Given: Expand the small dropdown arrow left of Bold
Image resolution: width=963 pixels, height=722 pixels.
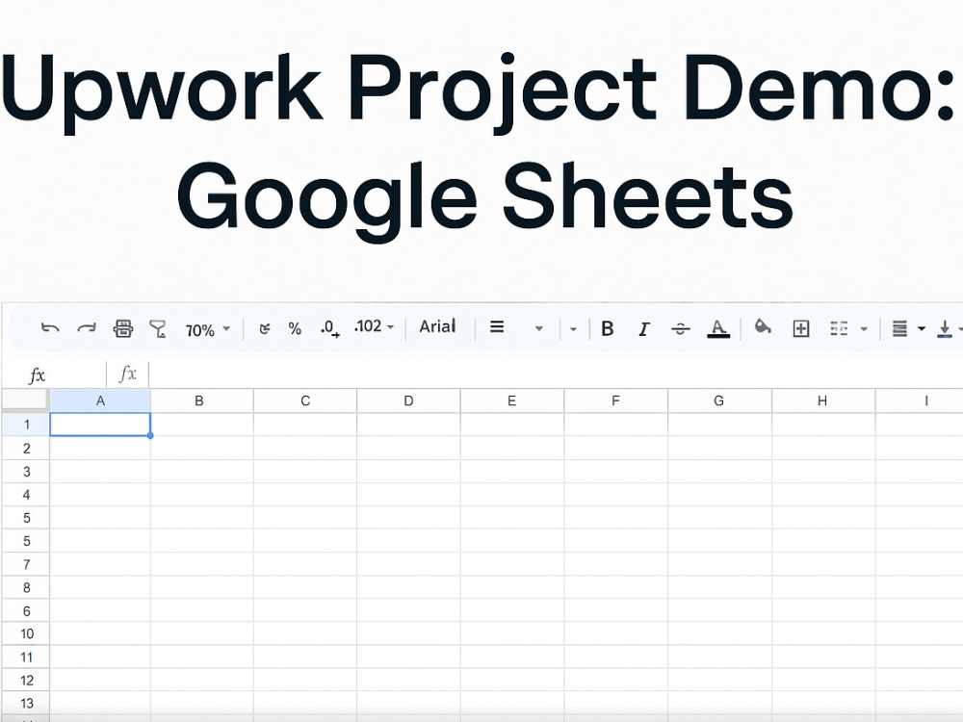Looking at the screenshot, I should (573, 329).
